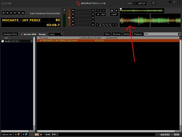Viewport: 182px width, 137px height.
Task: Open the Prepare panel tab
Action: [x=138, y=34]
